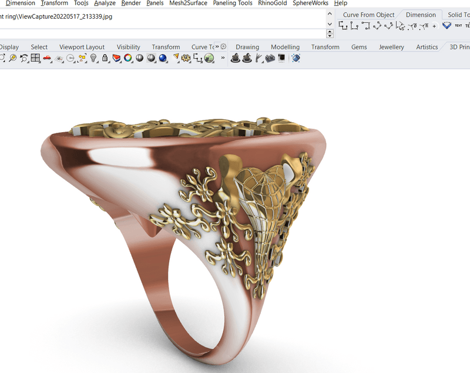Click the black 3D printer icon
This screenshot has height=373, width=470.
click(x=281, y=58)
